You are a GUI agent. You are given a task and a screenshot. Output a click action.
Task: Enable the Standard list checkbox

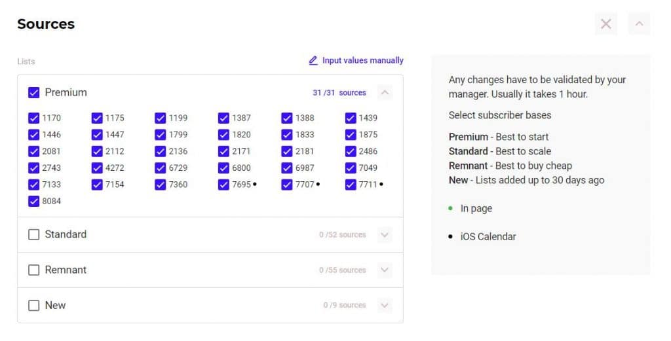(34, 234)
